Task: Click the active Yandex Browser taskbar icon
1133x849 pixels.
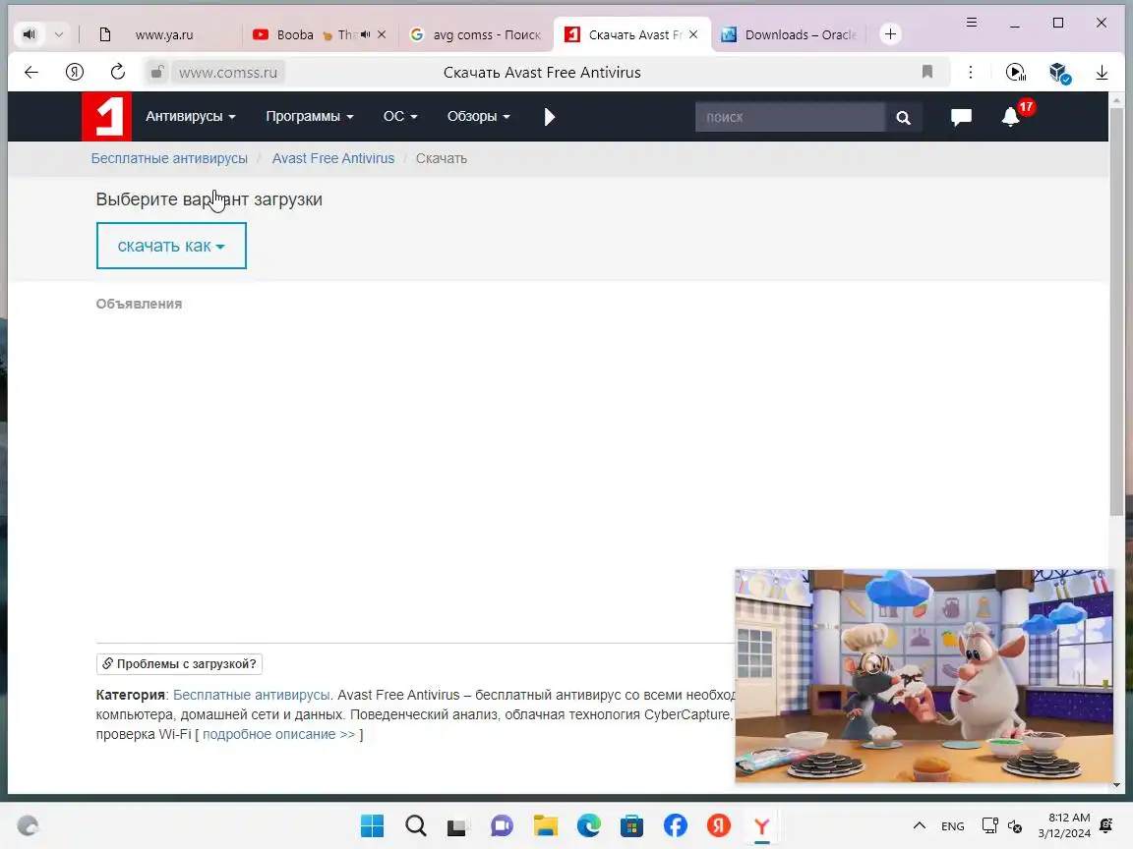Action: [761, 825]
